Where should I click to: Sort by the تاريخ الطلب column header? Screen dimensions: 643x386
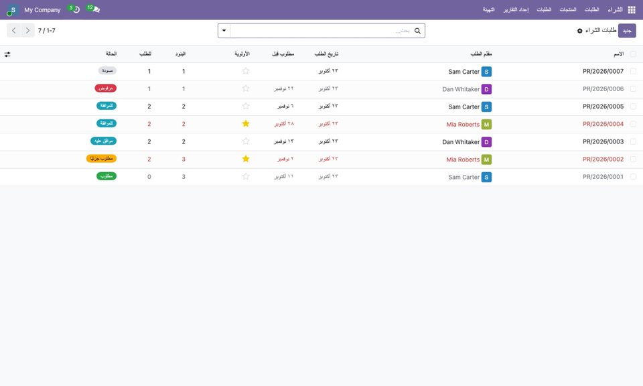click(x=326, y=54)
